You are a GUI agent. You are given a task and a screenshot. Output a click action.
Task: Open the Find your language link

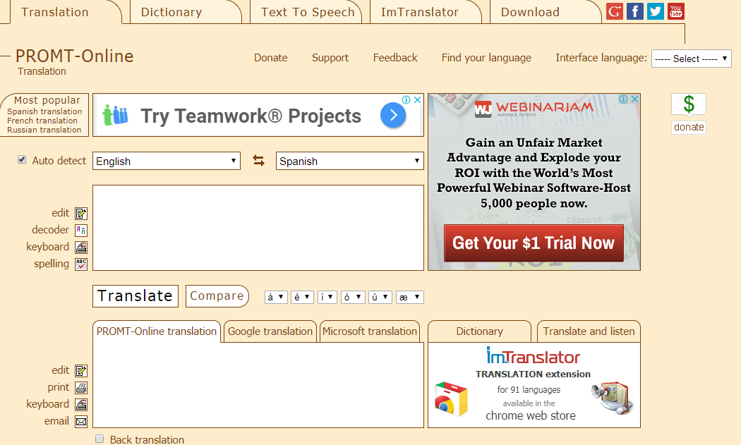486,58
